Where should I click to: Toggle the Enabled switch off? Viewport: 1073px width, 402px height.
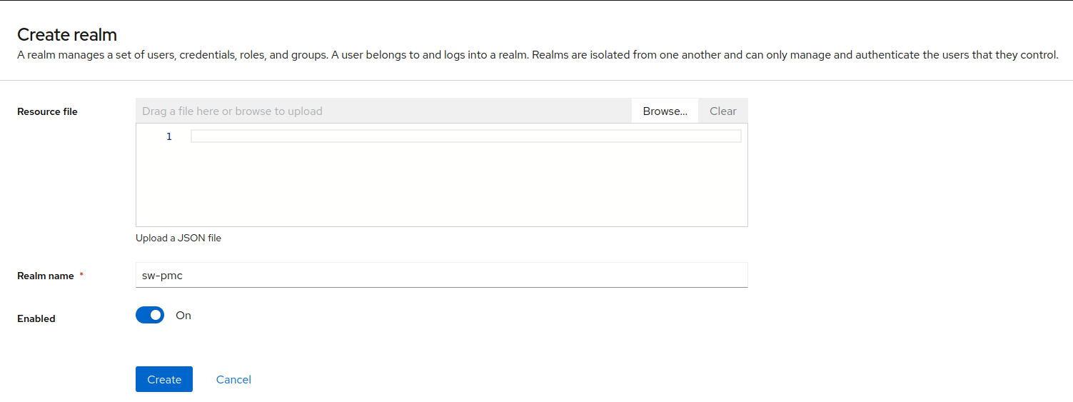(x=150, y=315)
